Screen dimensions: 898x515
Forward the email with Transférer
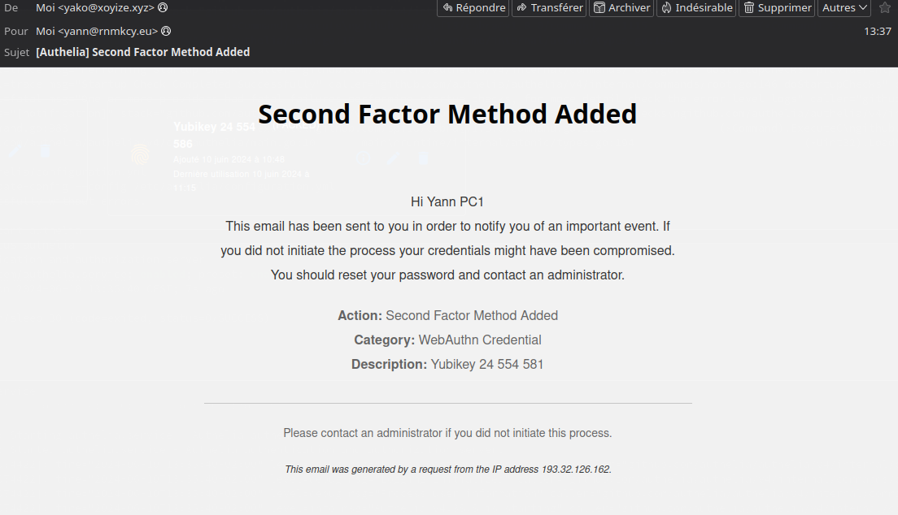pos(549,8)
